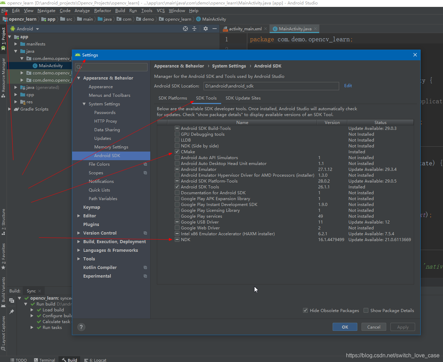This screenshot has width=443, height=362.
Task: Hide the Project panel with minimize icon
Action: click(215, 29)
